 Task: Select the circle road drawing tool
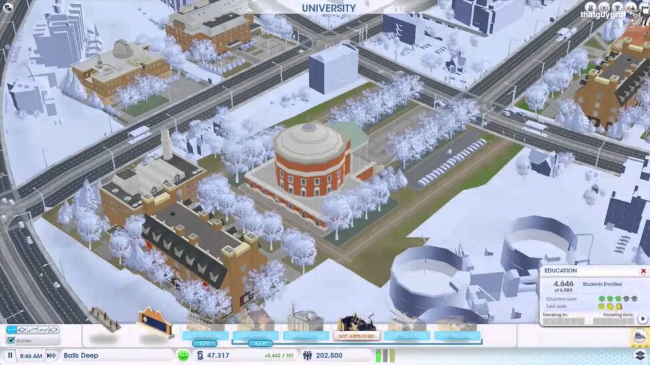[54, 330]
